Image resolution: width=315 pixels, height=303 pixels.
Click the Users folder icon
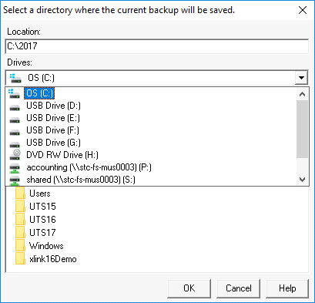coord(20,193)
